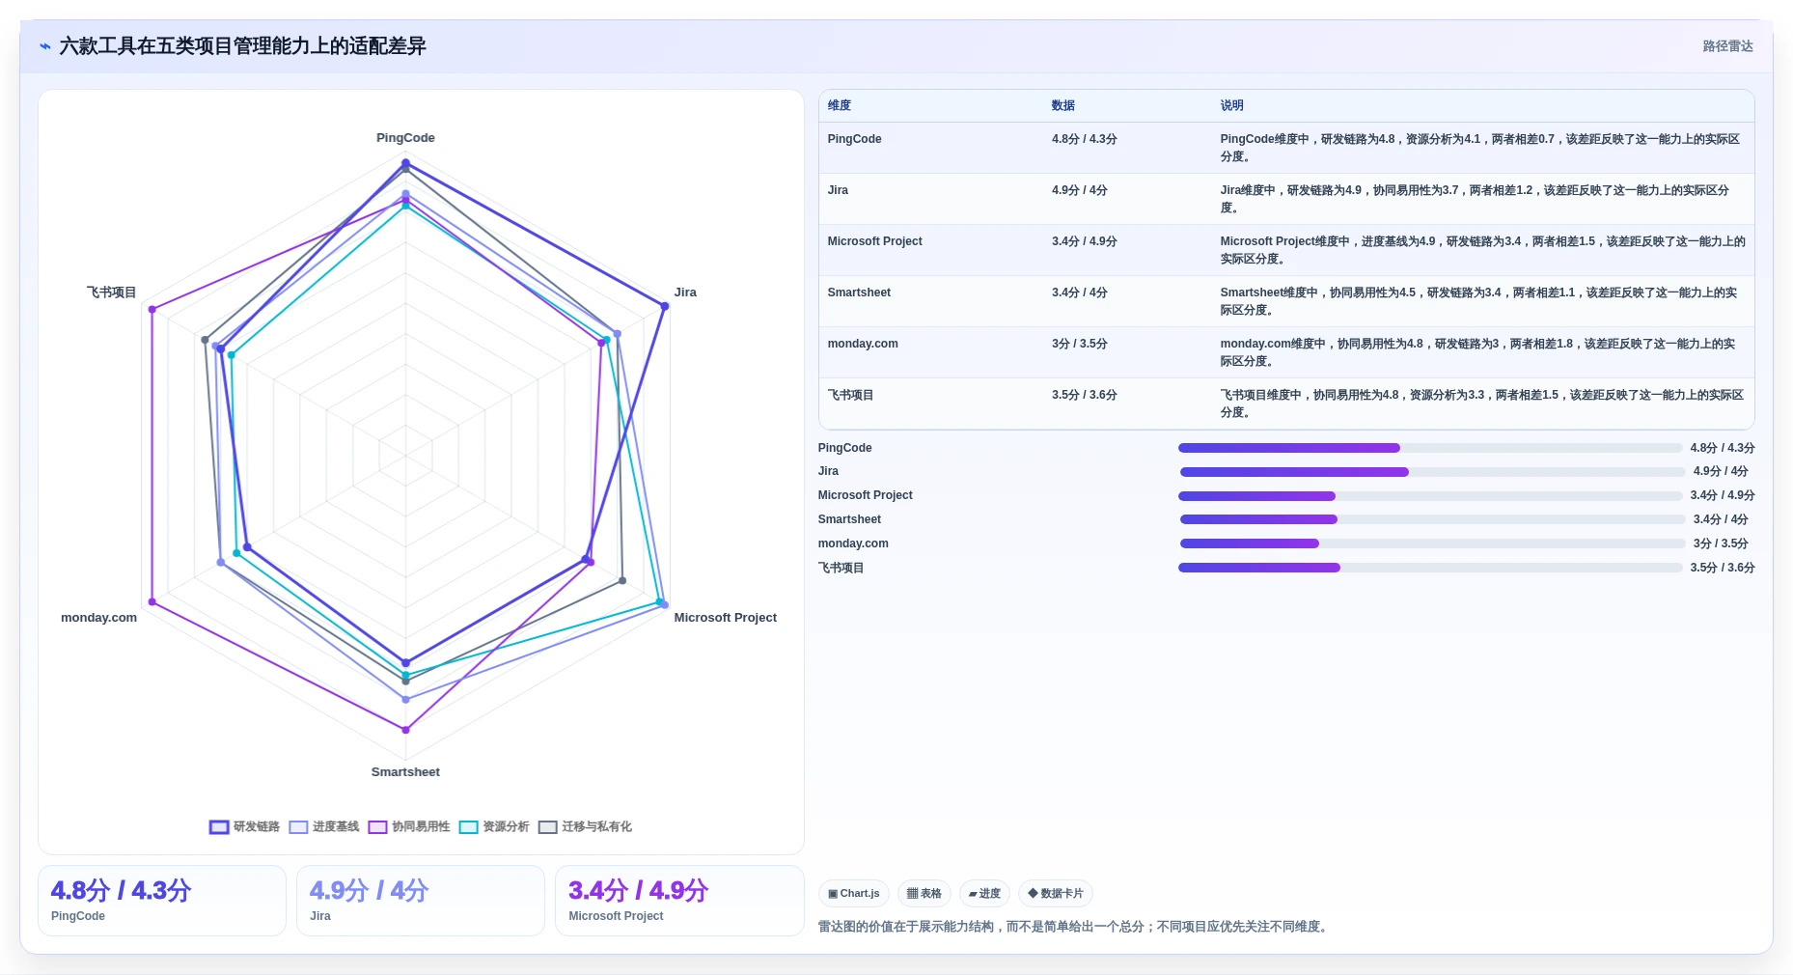This screenshot has height=975, width=1793.
Task: Click the 3分 / 3.5分 value beside monday.com progress bar
Action: [1721, 543]
